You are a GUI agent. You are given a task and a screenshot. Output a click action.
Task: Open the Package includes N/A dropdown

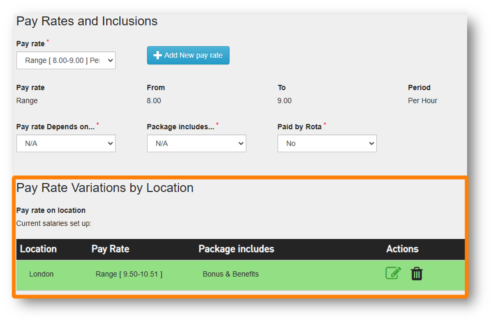[196, 144]
